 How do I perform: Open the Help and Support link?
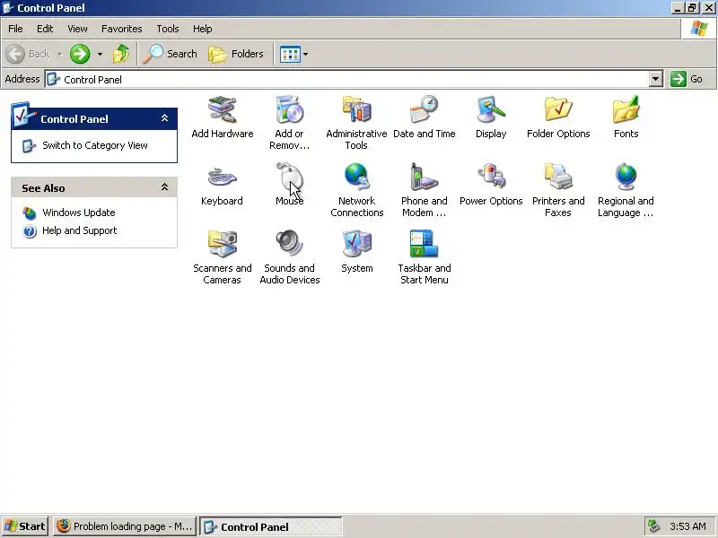tap(80, 230)
